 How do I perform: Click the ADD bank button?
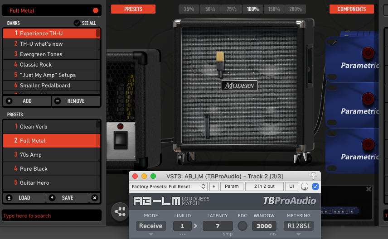[x=27, y=101]
